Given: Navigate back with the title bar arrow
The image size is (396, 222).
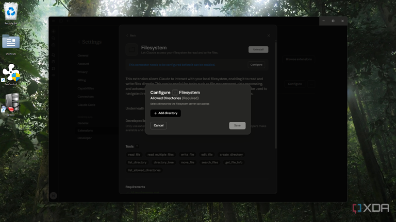Looking at the screenshot, I should (x=68, y=21).
